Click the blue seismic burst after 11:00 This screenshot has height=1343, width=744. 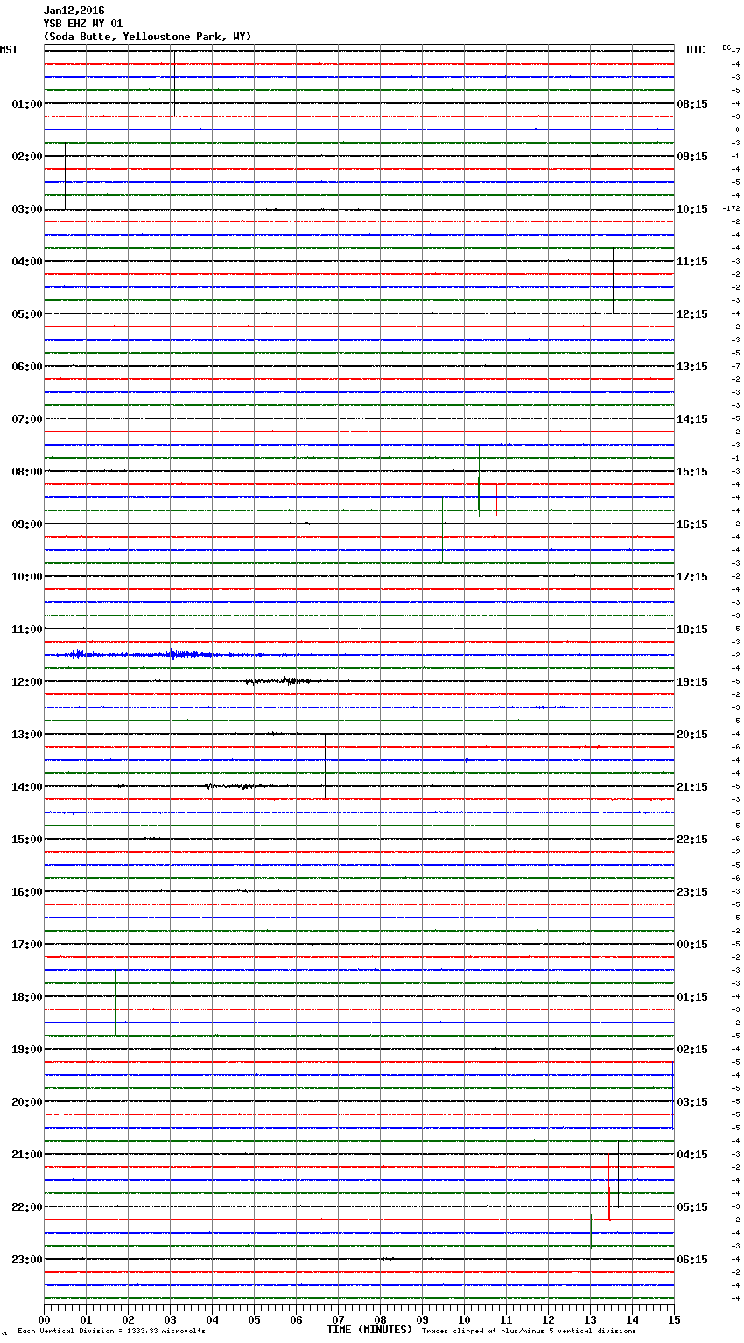[x=175, y=654]
